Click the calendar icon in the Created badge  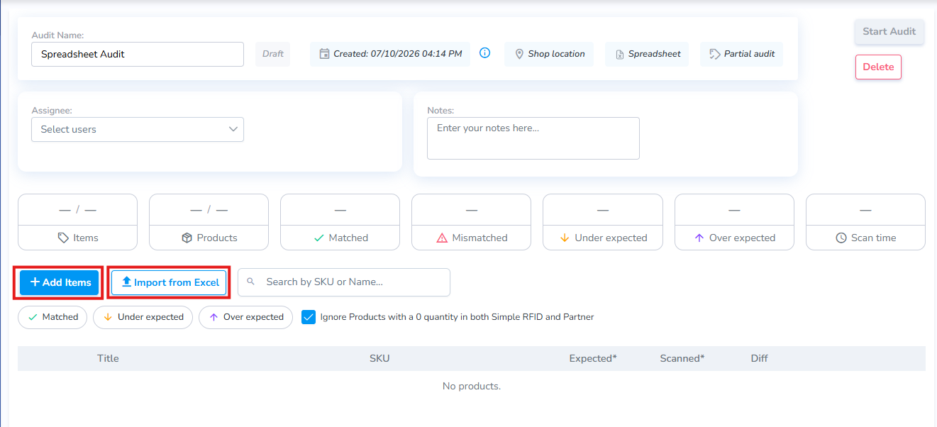click(324, 54)
